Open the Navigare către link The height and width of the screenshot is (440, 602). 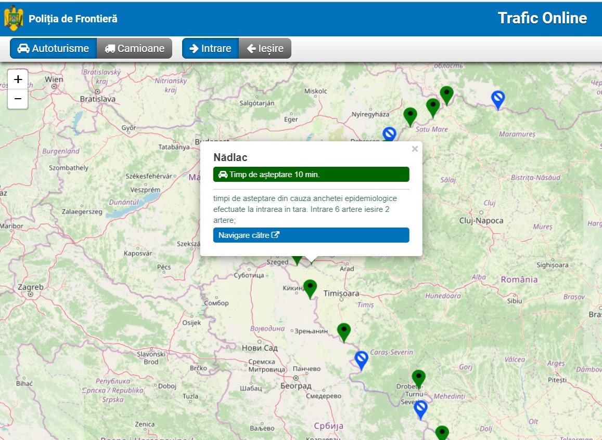311,235
